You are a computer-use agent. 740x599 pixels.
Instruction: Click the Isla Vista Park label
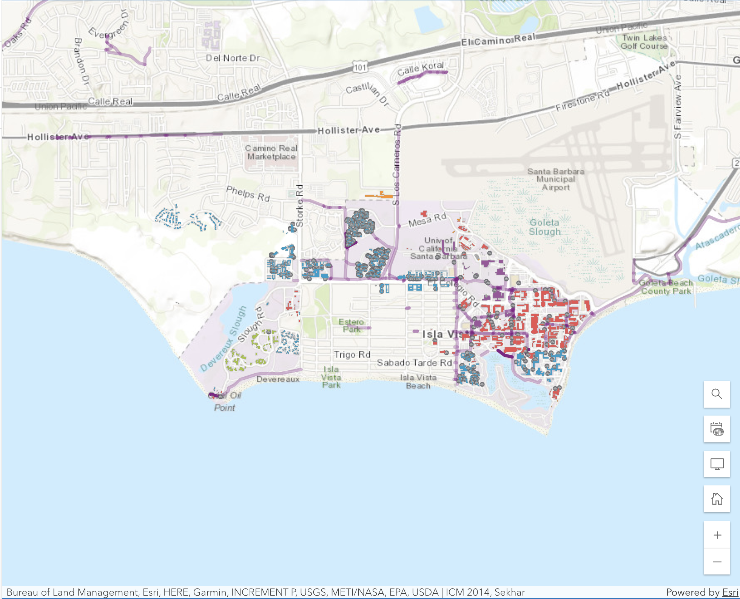click(x=331, y=377)
